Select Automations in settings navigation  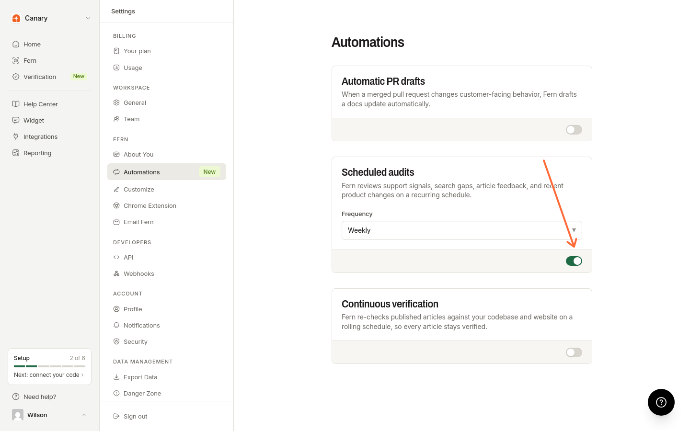pos(167,172)
